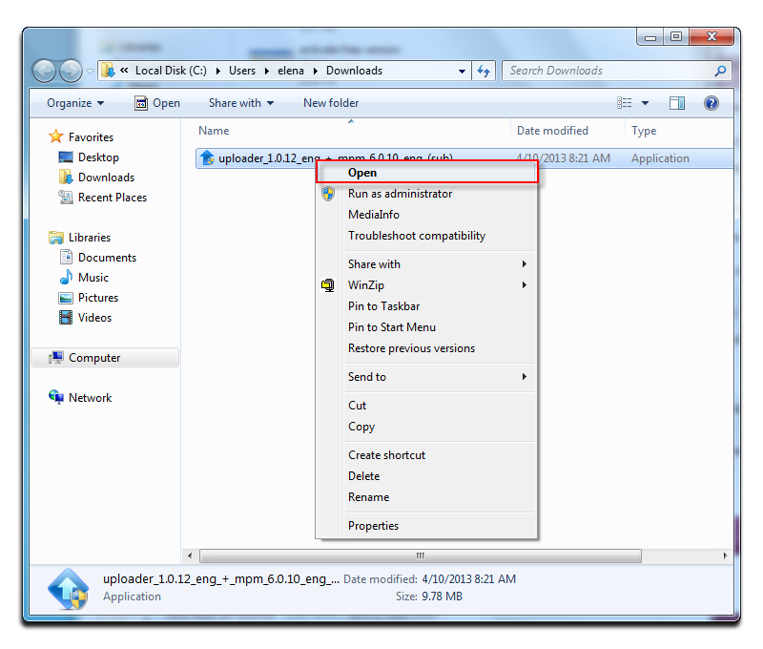Click the Search Downloads input box

point(610,71)
